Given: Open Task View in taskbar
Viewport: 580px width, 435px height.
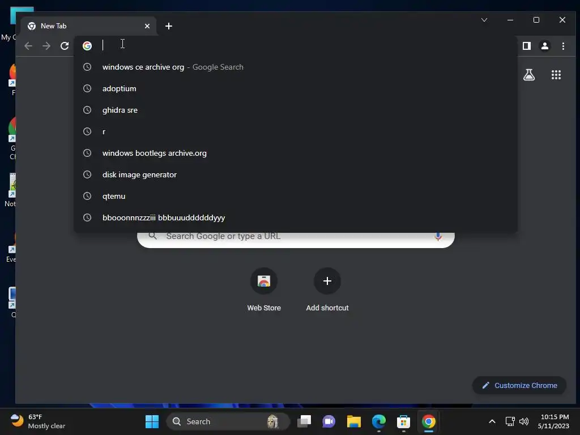Looking at the screenshot, I should [304, 421].
